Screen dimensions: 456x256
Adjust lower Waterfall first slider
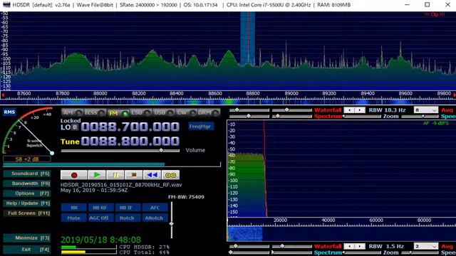[x=249, y=246]
